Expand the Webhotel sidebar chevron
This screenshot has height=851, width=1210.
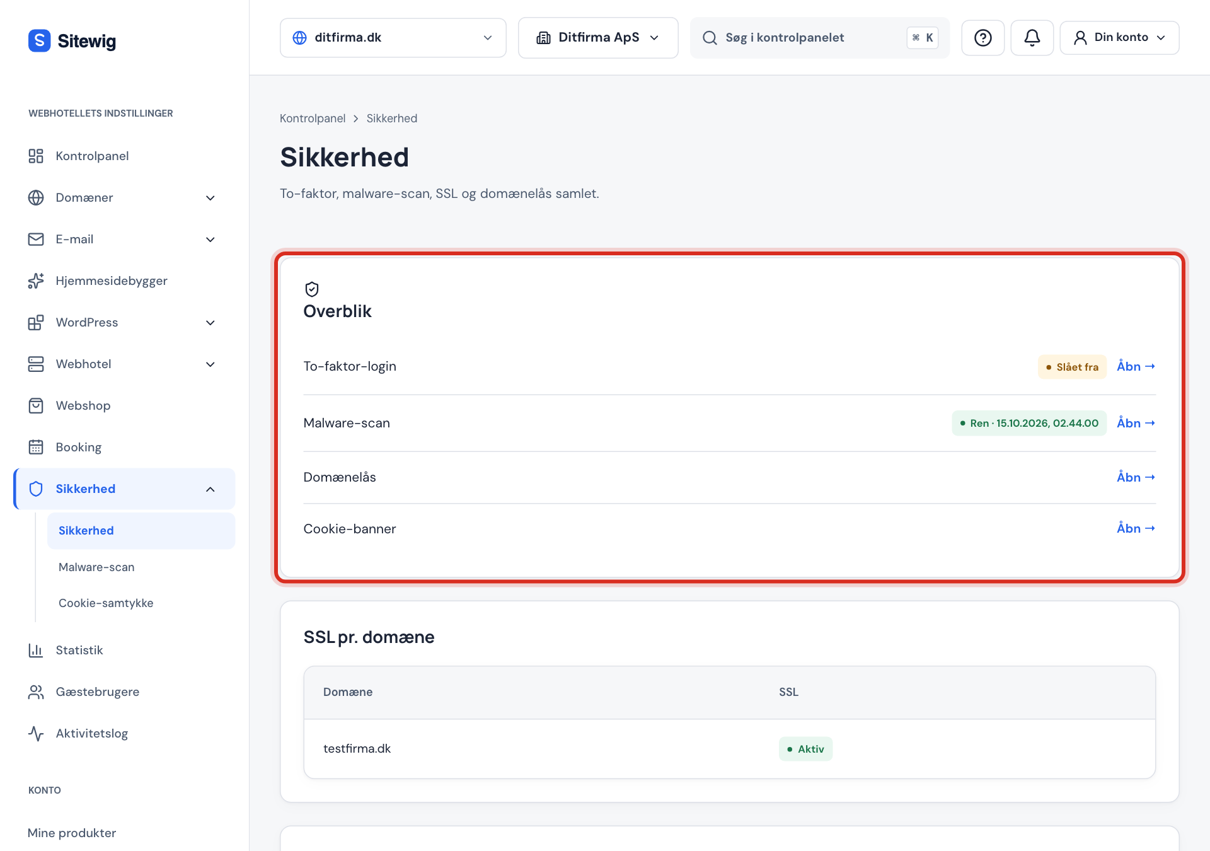point(210,364)
